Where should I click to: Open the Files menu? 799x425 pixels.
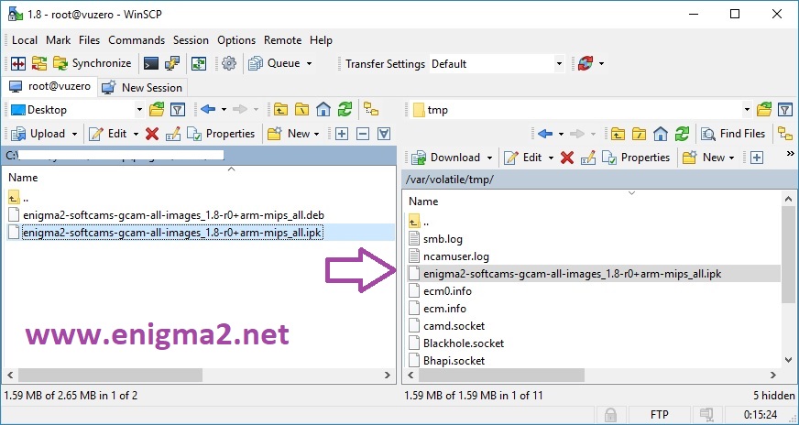pos(89,40)
